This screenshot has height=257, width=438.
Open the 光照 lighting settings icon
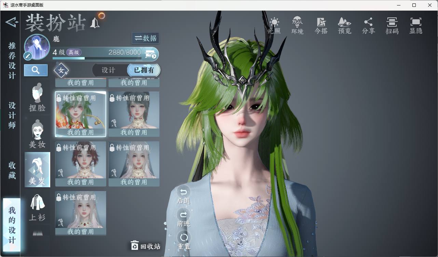(x=274, y=26)
